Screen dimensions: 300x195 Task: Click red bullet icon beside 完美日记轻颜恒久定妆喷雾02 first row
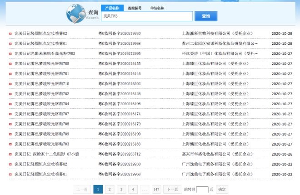tap(10, 34)
